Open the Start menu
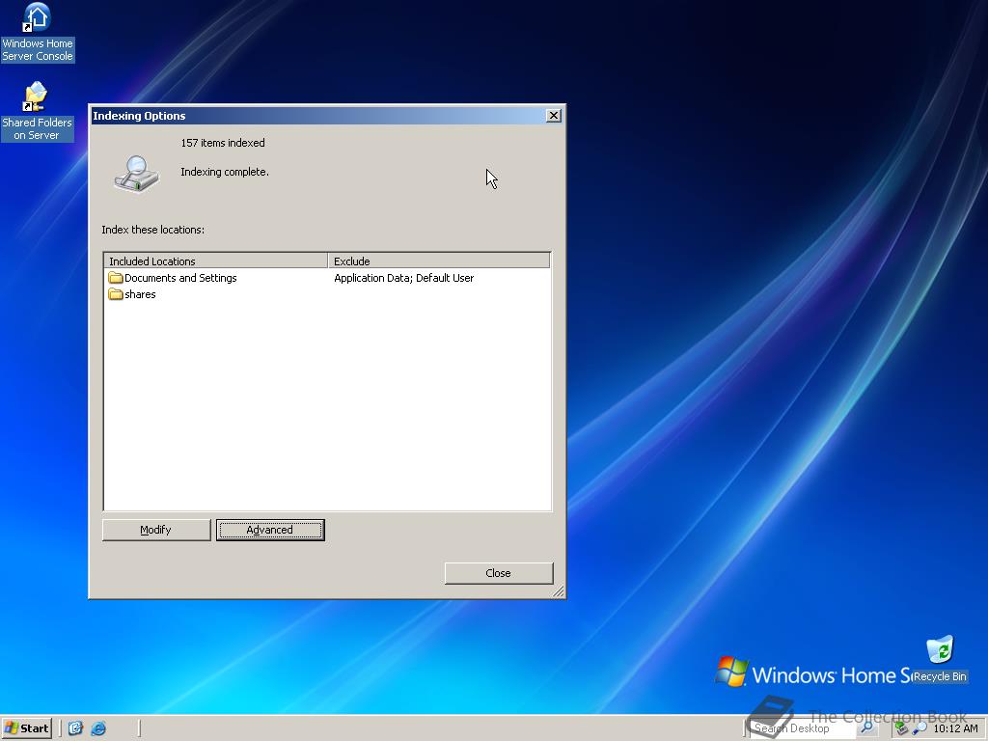This screenshot has width=988, height=741. pos(26,728)
